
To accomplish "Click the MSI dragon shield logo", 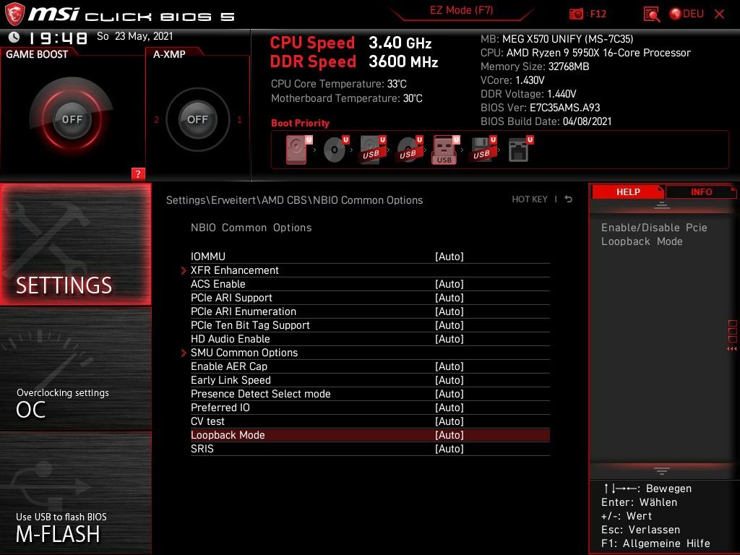I will [14, 14].
